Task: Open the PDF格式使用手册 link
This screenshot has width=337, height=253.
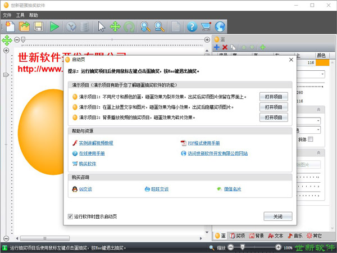Action: (x=204, y=143)
